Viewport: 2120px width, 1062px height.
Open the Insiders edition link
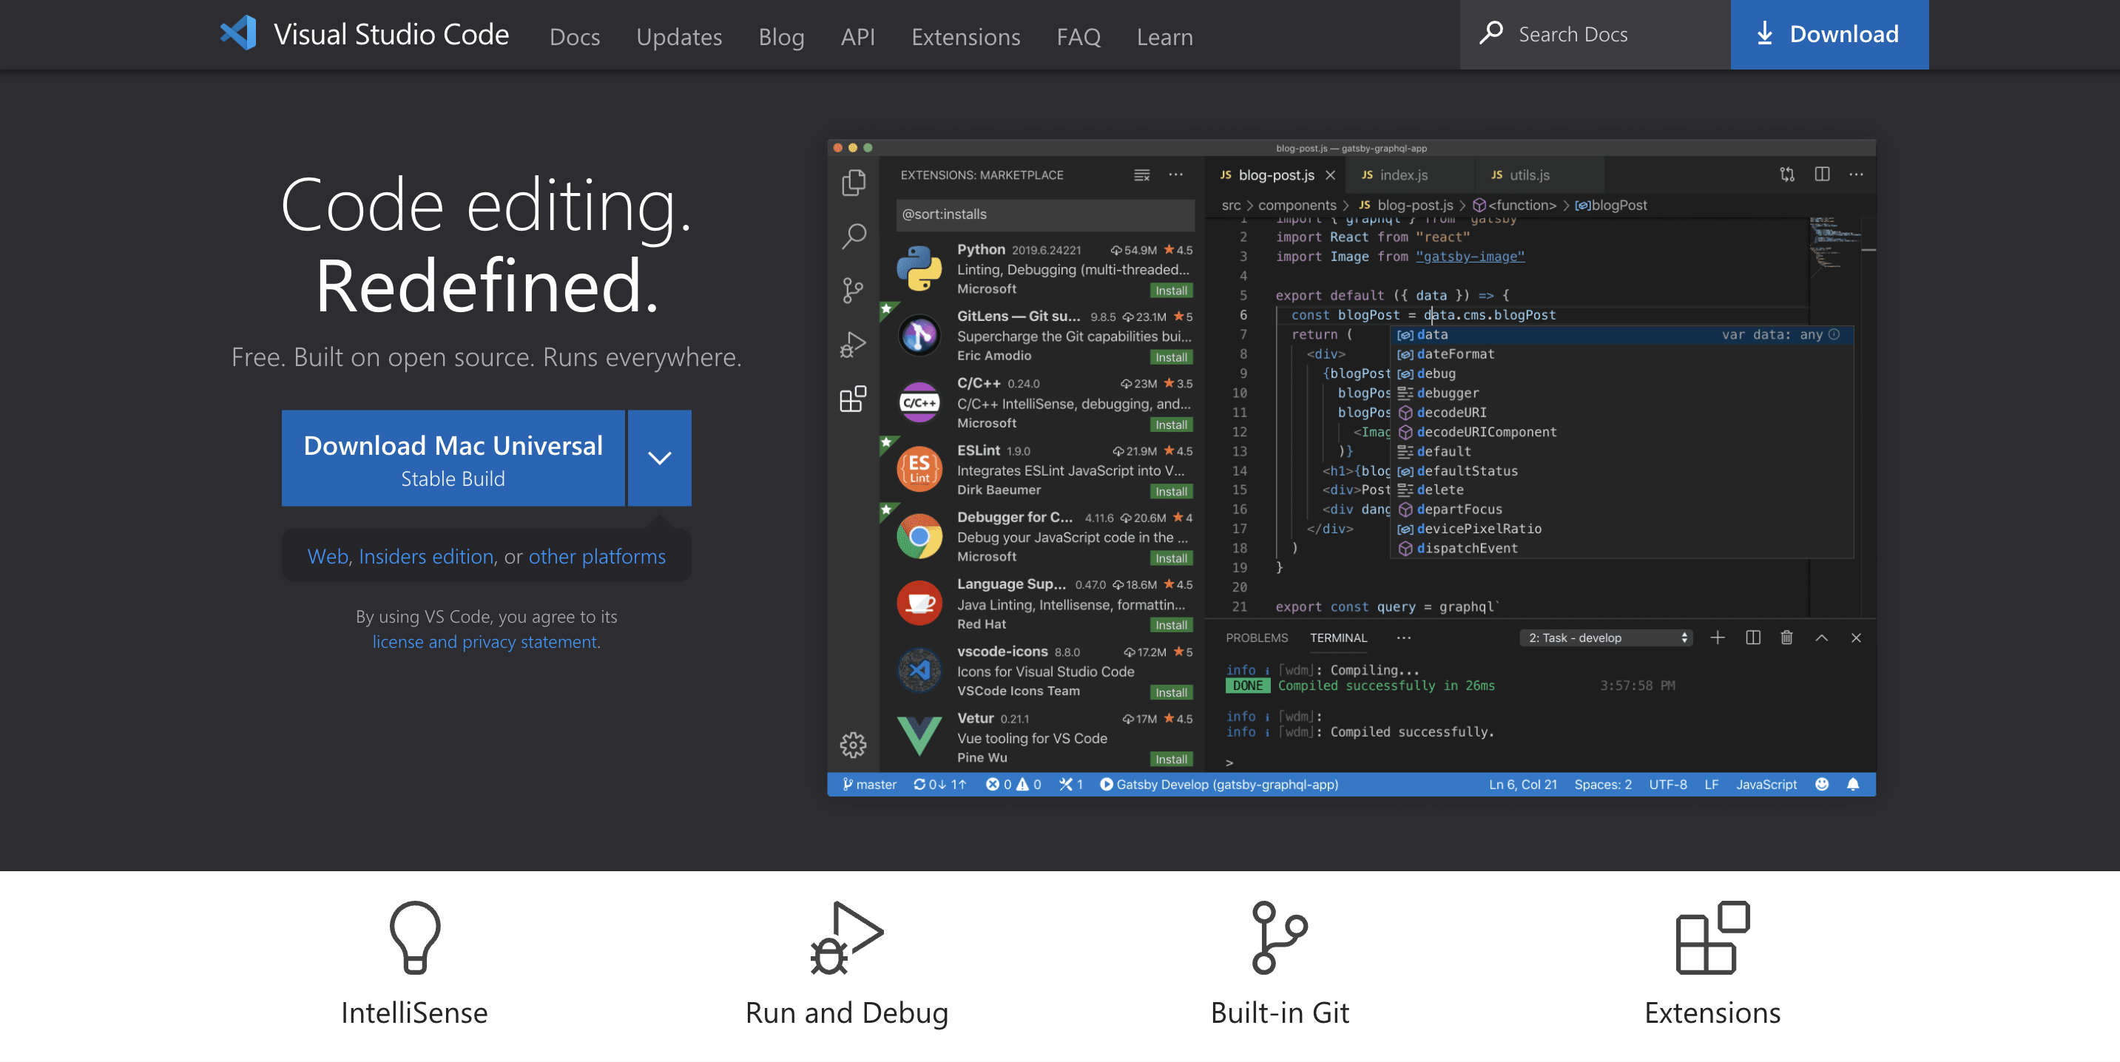[425, 557]
